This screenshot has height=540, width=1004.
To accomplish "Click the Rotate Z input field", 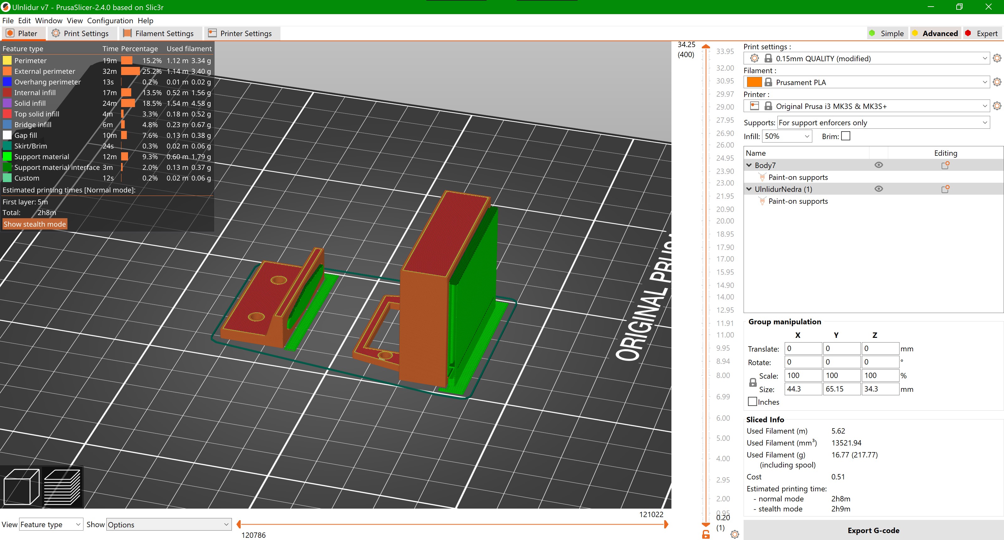I will click(x=880, y=362).
